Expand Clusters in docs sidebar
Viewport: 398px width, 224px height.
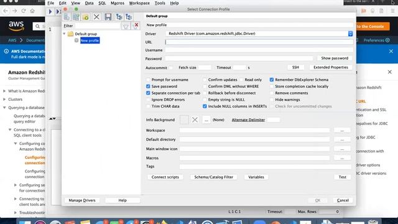click(x=4, y=100)
